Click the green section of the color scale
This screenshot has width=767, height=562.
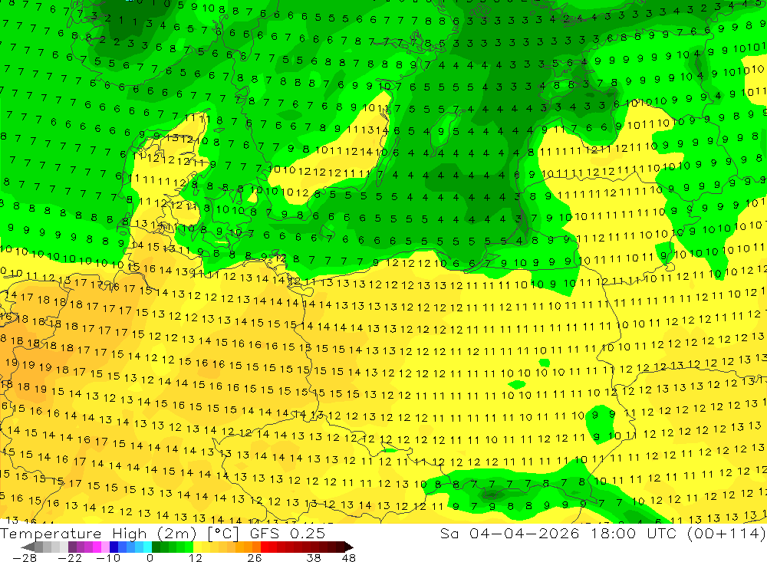(172, 547)
